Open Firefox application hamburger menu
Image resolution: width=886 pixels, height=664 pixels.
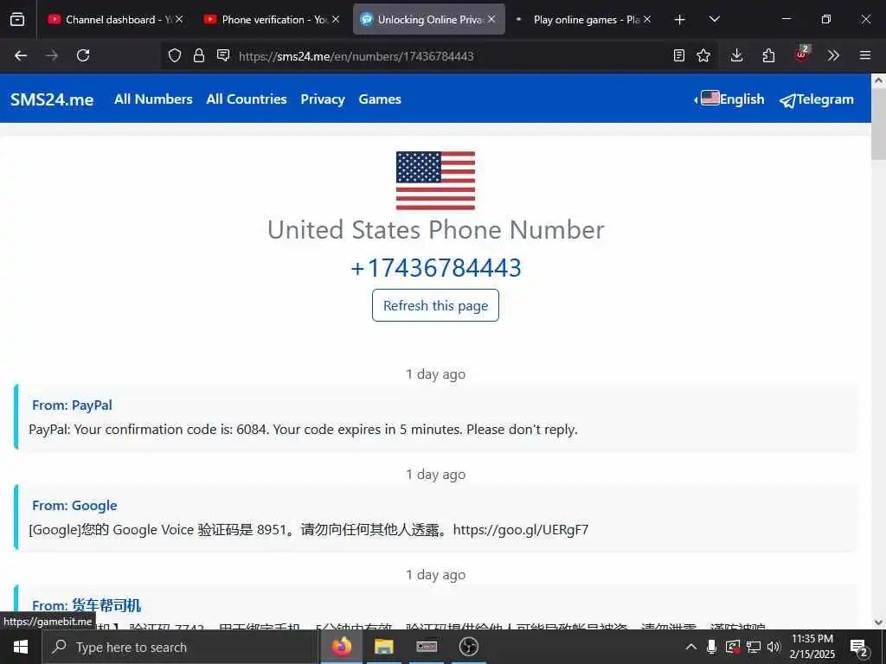(865, 55)
